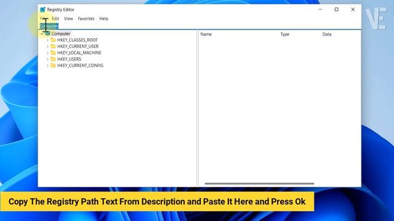Open the Help menu
The width and height of the screenshot is (394, 221).
103,18
